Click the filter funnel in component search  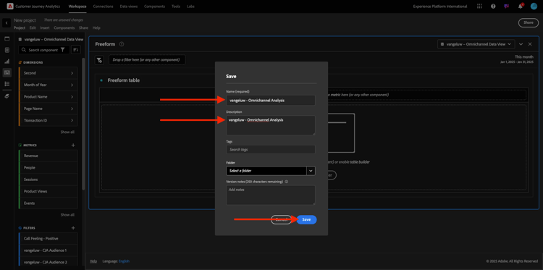(x=63, y=50)
